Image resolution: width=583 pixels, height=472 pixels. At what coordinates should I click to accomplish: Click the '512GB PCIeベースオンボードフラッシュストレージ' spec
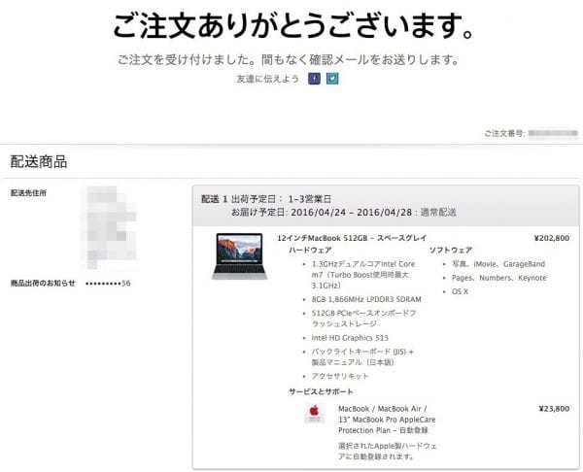click(364, 319)
